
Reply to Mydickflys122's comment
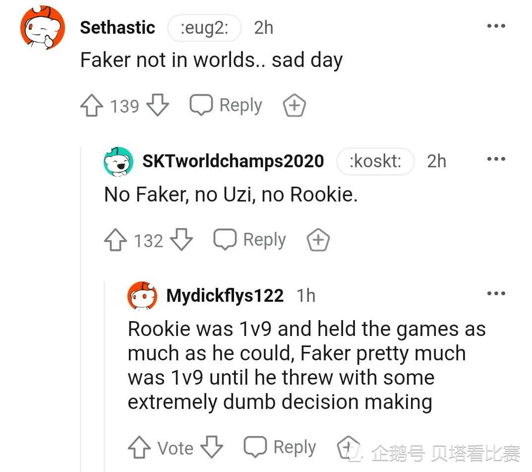pyautogui.click(x=281, y=447)
